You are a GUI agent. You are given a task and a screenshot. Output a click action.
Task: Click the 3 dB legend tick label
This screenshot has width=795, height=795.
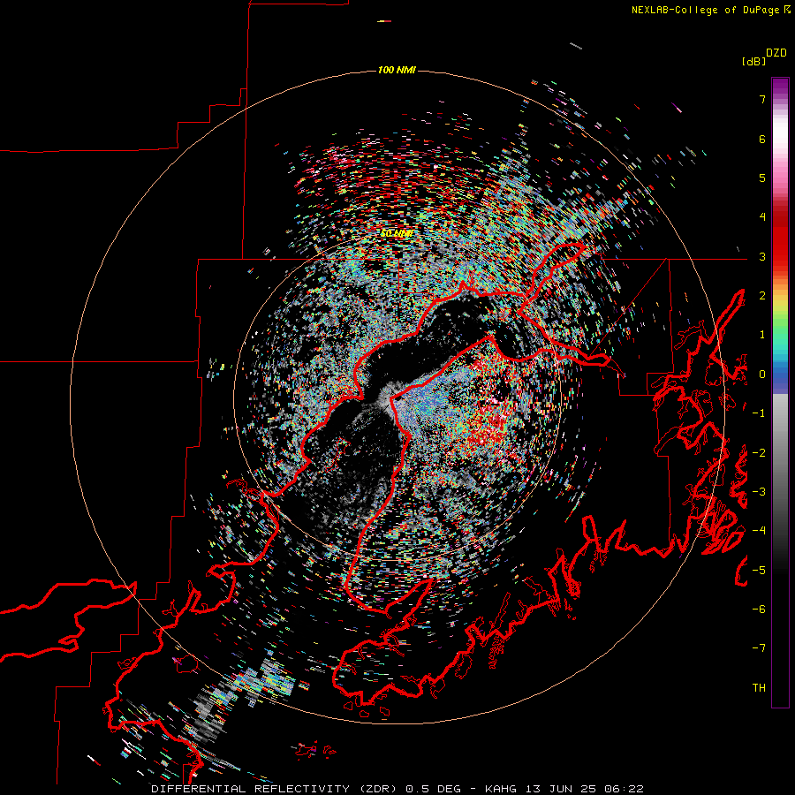(762, 256)
